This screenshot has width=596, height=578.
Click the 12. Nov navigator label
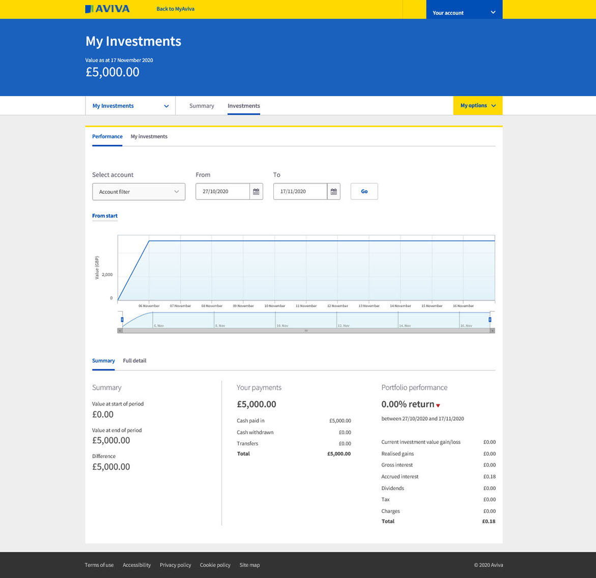pos(344,326)
